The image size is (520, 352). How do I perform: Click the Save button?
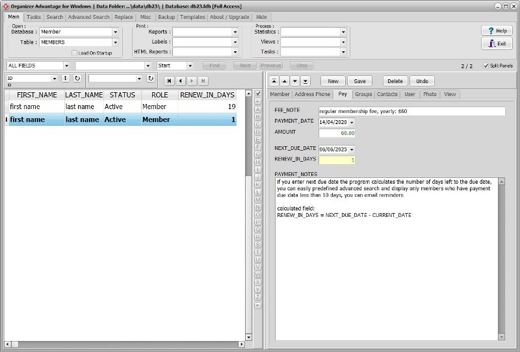tap(359, 81)
